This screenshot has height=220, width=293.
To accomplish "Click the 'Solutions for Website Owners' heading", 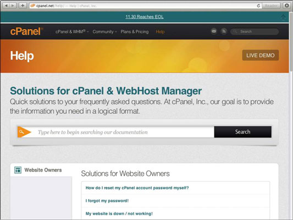I will coord(125,173).
